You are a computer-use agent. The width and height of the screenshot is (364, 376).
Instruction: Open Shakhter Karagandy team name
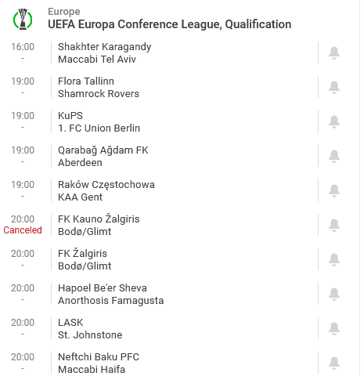104,47
